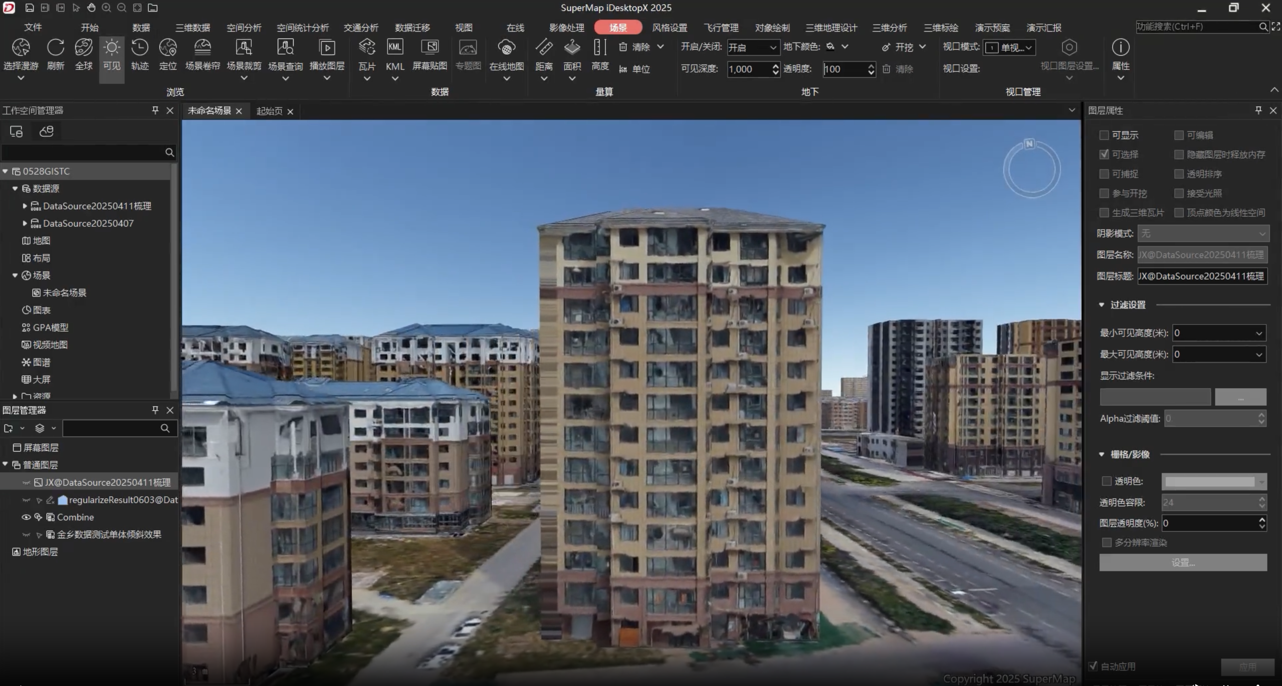This screenshot has width=1282, height=686.
Task: Open the 飞行管理 ribbon tab
Action: coord(721,28)
